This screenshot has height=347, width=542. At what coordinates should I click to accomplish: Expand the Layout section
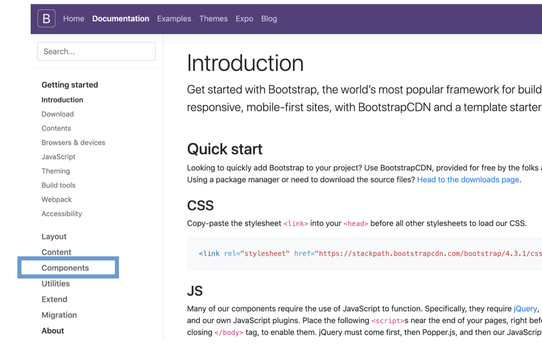[x=54, y=237]
